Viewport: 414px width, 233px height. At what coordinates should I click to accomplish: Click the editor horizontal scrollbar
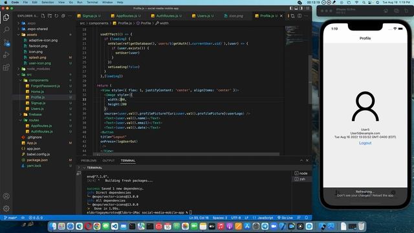point(186,154)
